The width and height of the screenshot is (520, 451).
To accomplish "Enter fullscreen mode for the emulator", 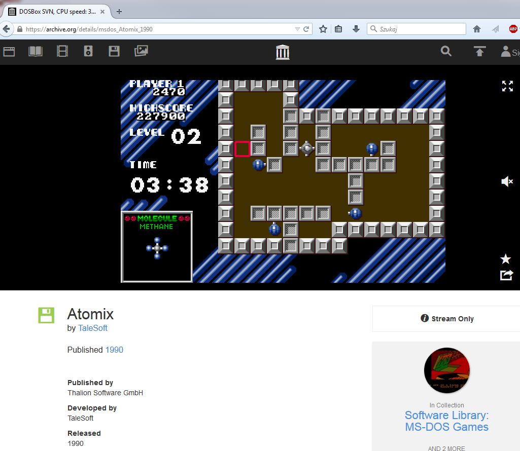I will 507,86.
